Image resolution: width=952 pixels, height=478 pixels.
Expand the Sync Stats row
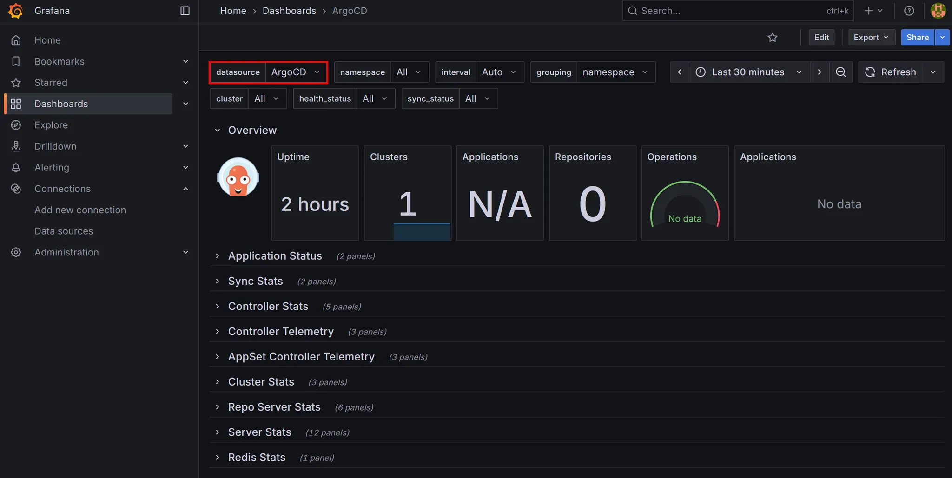217,281
